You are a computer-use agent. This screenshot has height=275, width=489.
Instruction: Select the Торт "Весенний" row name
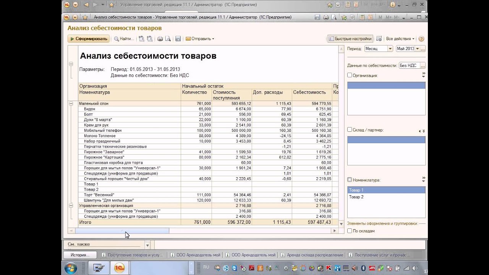click(99, 195)
